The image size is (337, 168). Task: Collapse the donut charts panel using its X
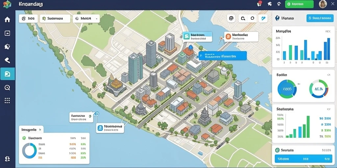pyautogui.click(x=329, y=75)
